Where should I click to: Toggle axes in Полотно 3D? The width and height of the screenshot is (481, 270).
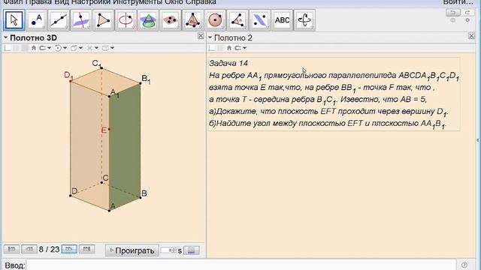click(x=8, y=48)
